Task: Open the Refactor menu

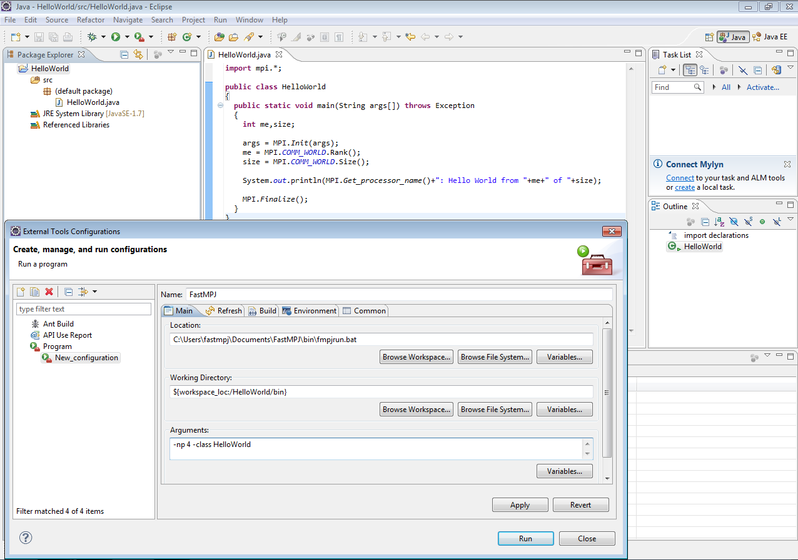Action: pyautogui.click(x=91, y=20)
